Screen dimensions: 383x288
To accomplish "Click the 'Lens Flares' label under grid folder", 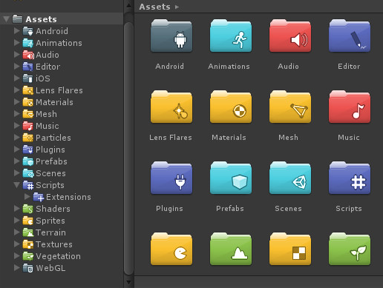I will point(171,138).
